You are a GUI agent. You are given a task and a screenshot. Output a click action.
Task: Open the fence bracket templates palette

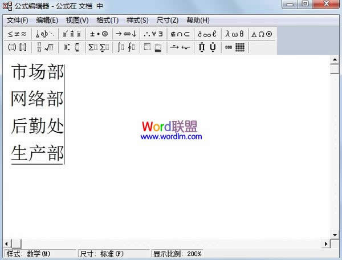(x=17, y=47)
